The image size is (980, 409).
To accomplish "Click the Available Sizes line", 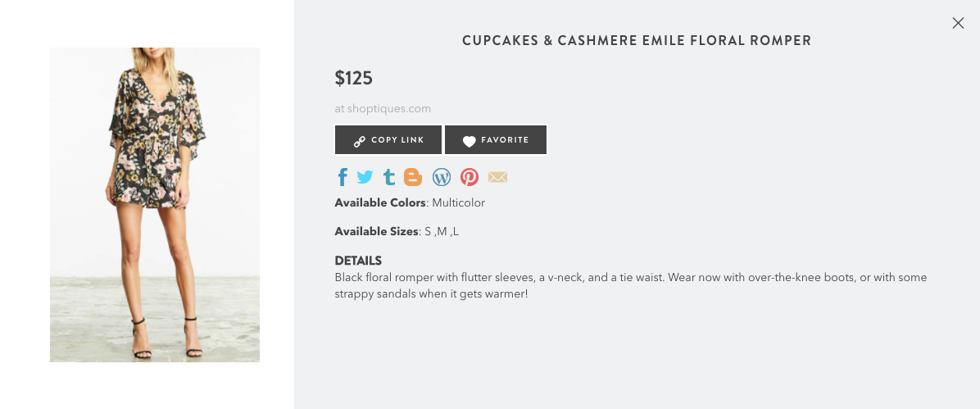I will coord(397,231).
